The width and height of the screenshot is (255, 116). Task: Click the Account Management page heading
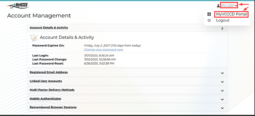click(39, 16)
